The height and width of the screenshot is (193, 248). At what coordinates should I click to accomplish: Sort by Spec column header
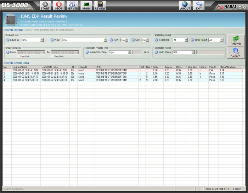point(158,67)
